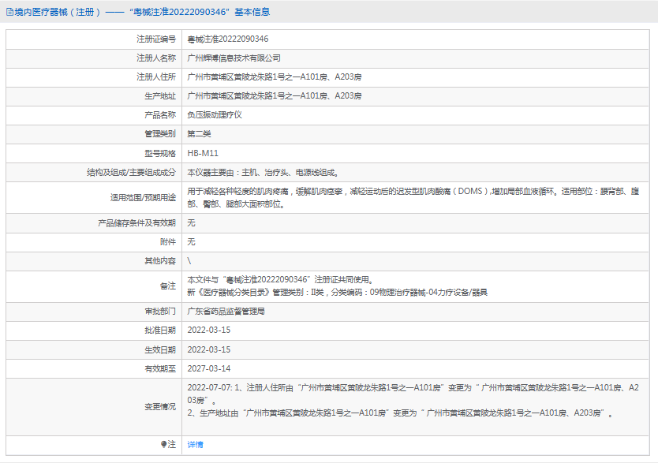This screenshot has height=463, width=658.
Task: Click the 适用范围/预期用途 row label
Action: coord(143,197)
